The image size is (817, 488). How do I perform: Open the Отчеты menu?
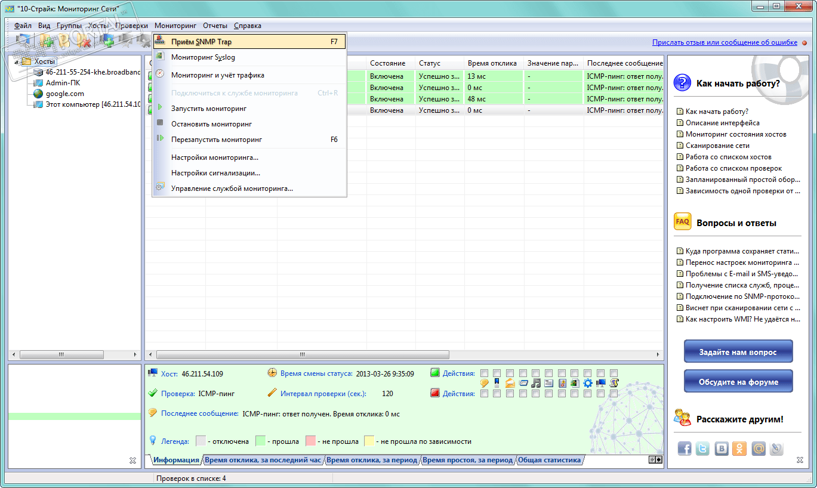[215, 26]
